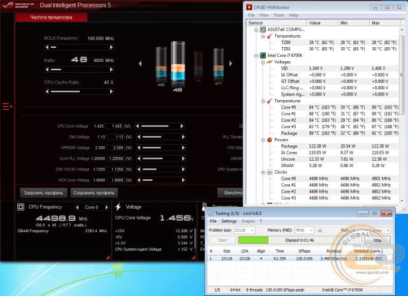Click the Voltage lightning bolt icon
Screen dimensions: 408x296
119,207
